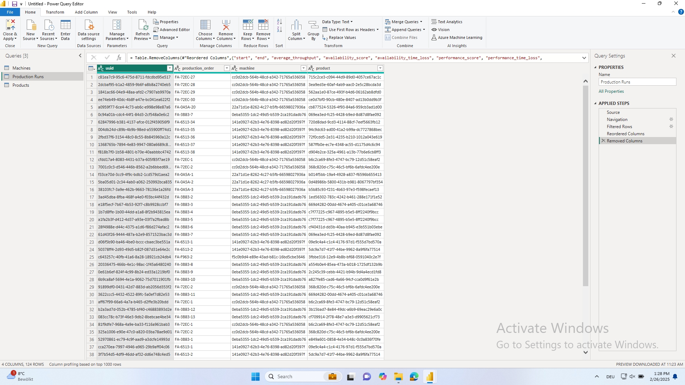Image resolution: width=685 pixels, height=385 pixels.
Task: Click the Remove Rows icon
Action: point(263,25)
